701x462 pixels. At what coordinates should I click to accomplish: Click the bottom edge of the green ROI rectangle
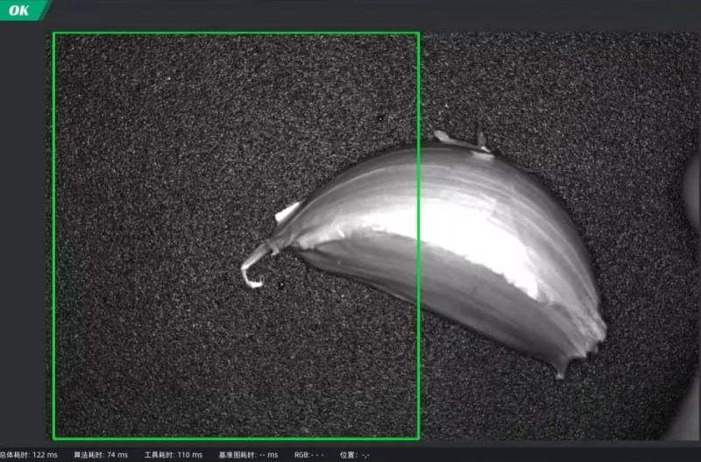pos(237,437)
